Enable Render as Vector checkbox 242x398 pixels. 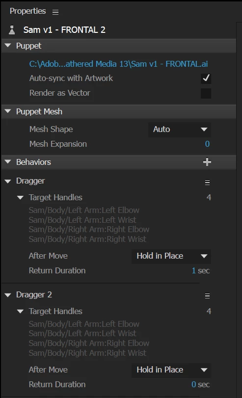[206, 93]
